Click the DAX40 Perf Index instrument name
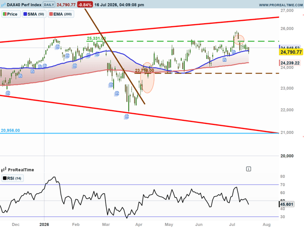 [24, 5]
